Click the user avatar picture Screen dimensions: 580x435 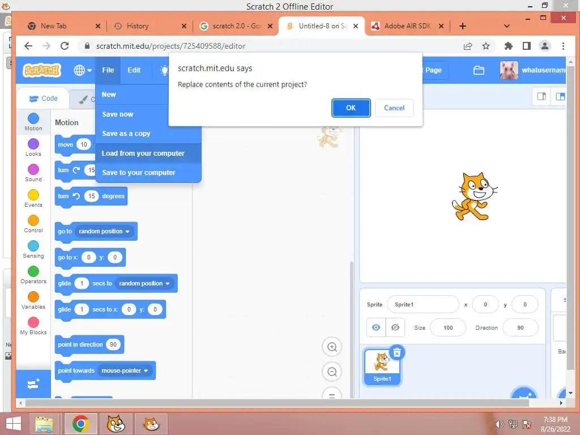coord(509,70)
